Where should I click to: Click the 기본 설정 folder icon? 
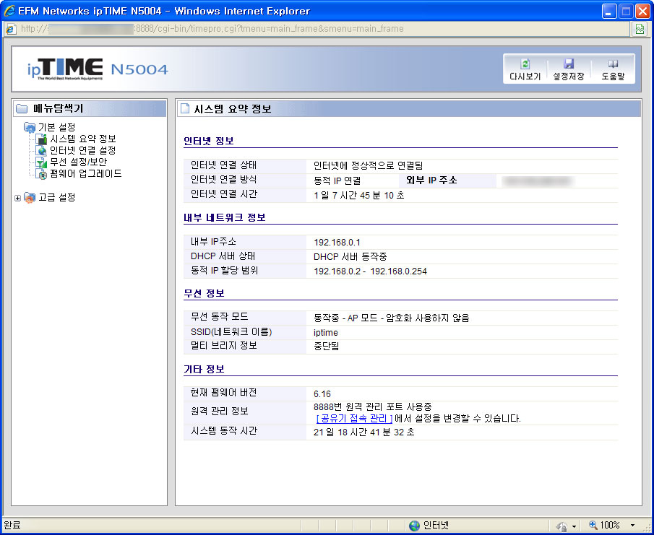click(x=30, y=127)
